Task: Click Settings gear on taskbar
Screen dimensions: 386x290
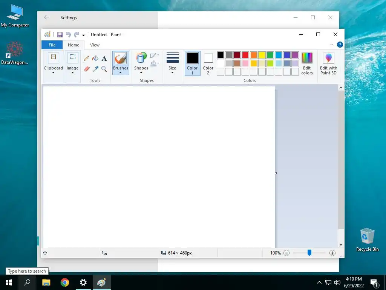Action: [x=83, y=282]
